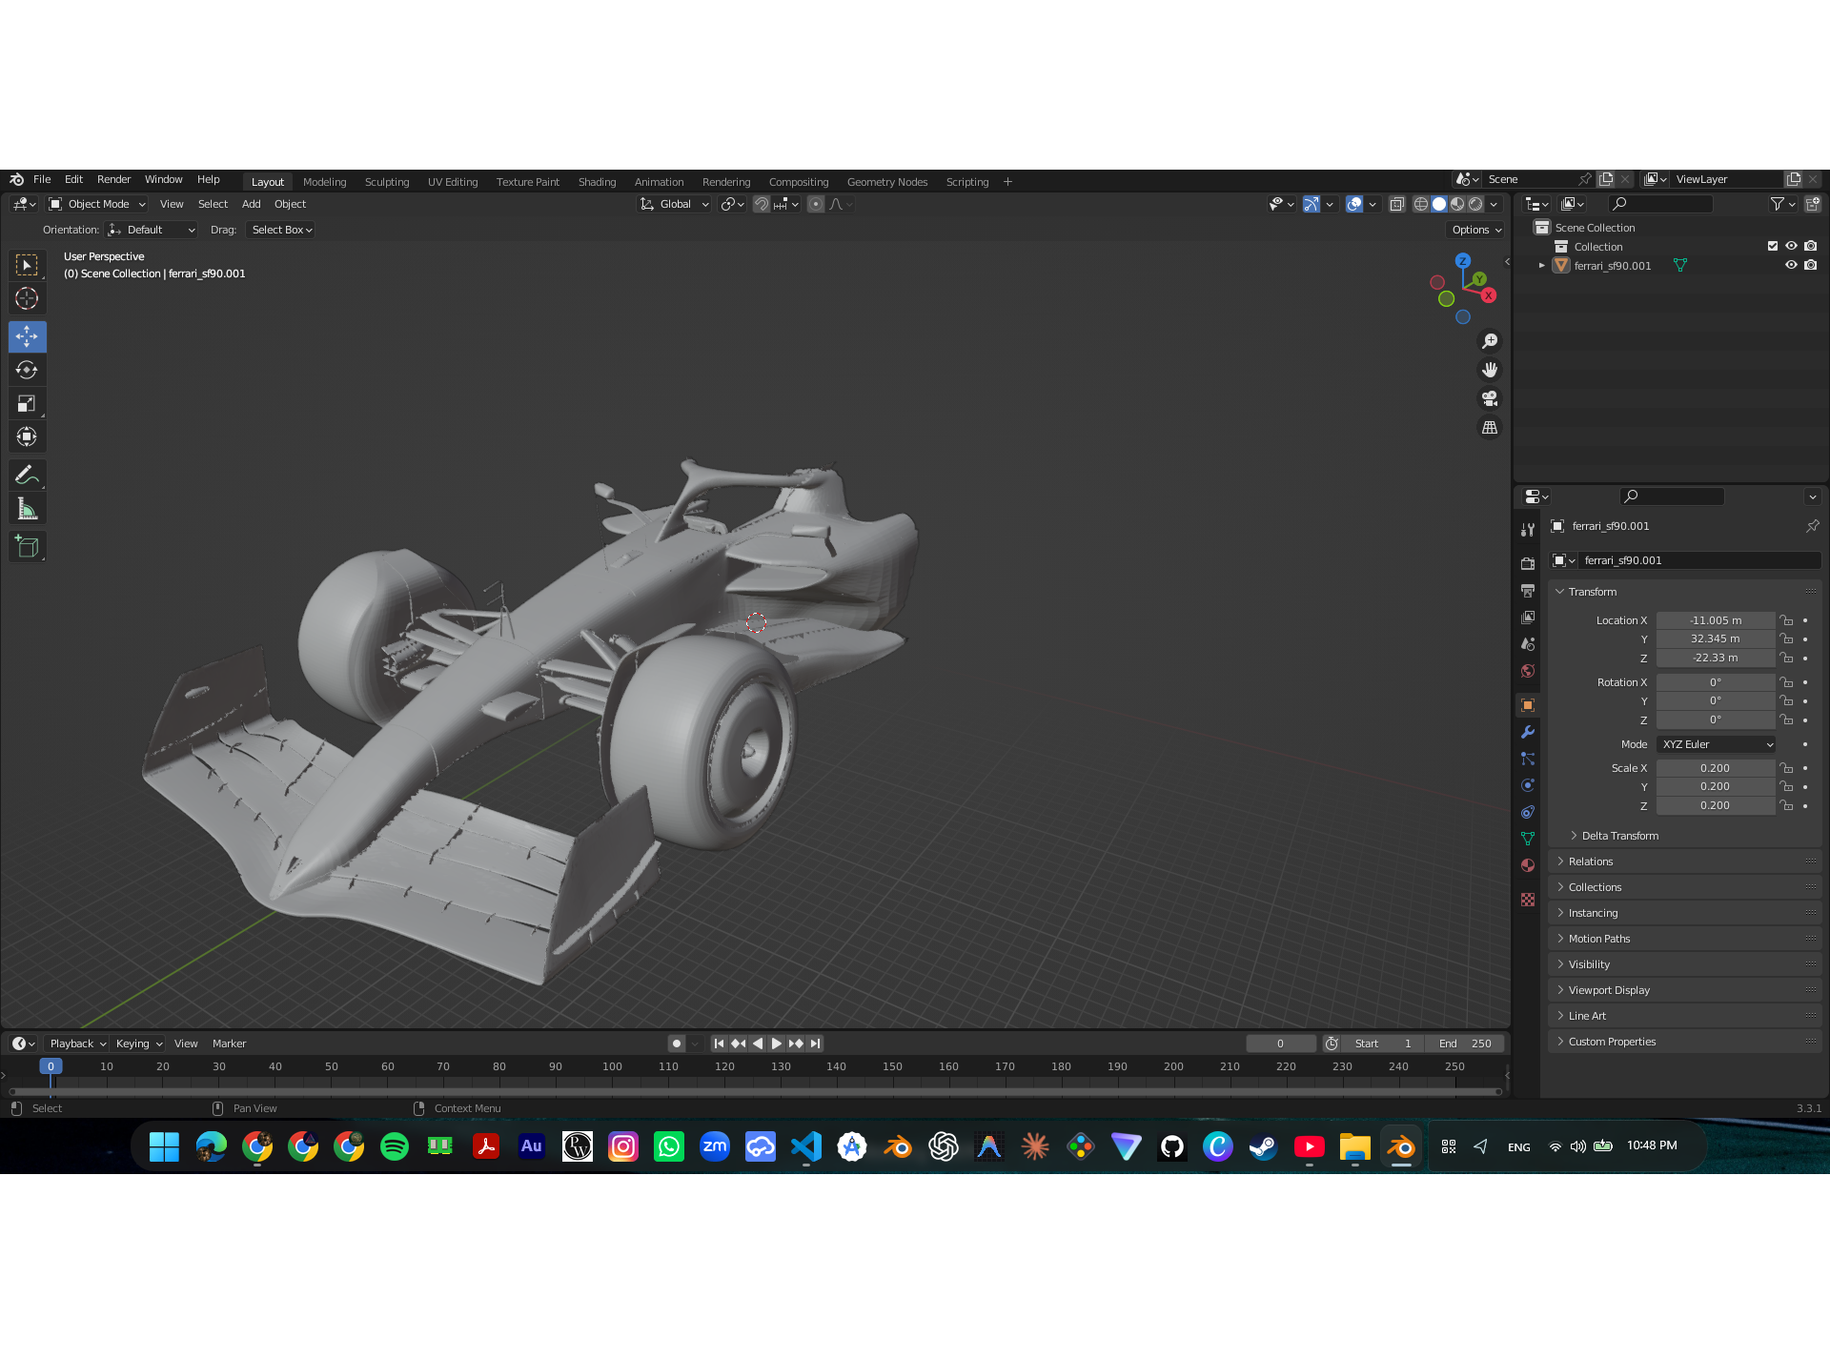Image resolution: width=1830 pixels, height=1358 pixels.
Task: Activate the 3D Cursor tool
Action: click(27, 298)
